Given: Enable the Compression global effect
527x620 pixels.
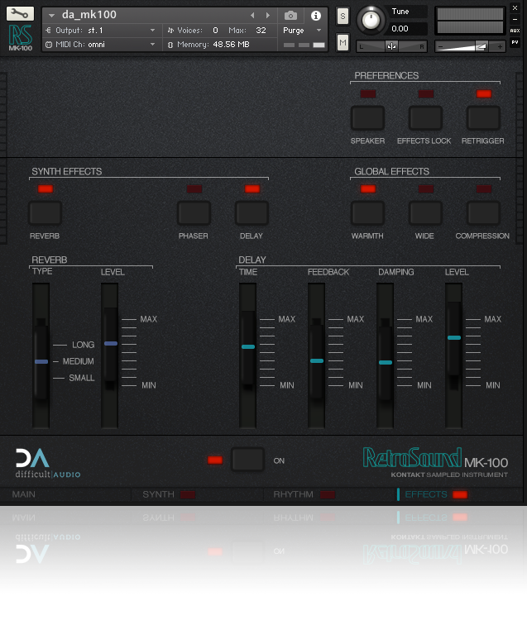Looking at the screenshot, I should pyautogui.click(x=483, y=212).
